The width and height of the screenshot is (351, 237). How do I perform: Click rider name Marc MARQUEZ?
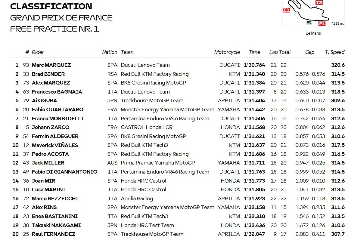[51, 65]
